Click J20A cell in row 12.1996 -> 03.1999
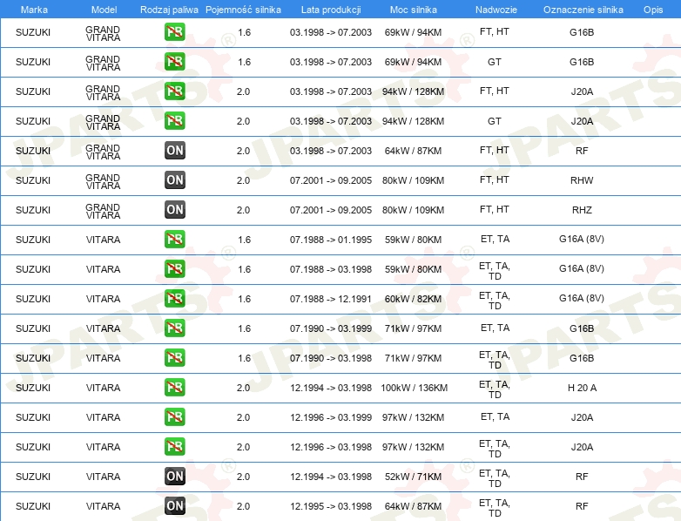This screenshot has width=681, height=521. click(582, 417)
